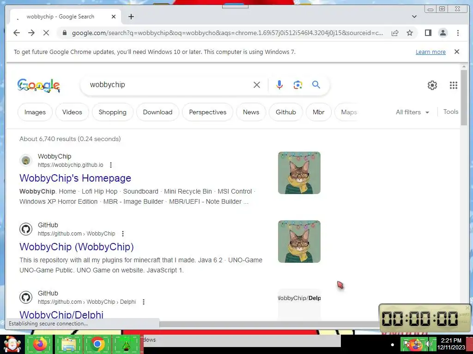The image size is (473, 354).
Task: Filter results by Mbr chip
Action: click(319, 112)
